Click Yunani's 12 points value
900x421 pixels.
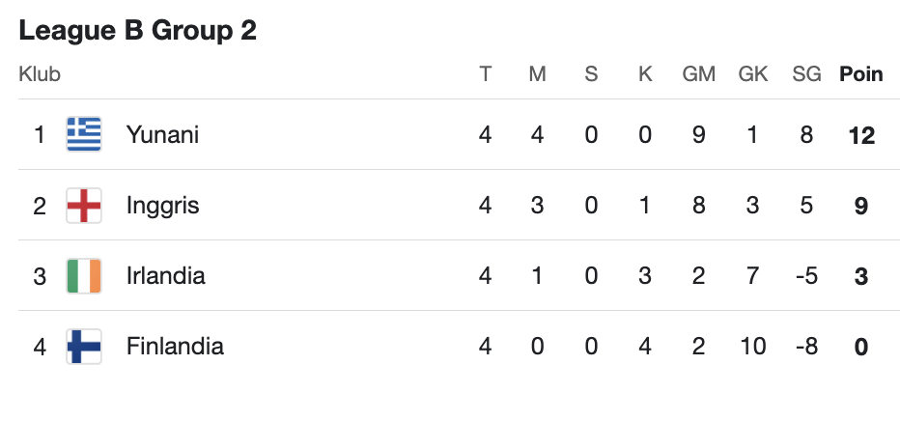pyautogui.click(x=861, y=136)
